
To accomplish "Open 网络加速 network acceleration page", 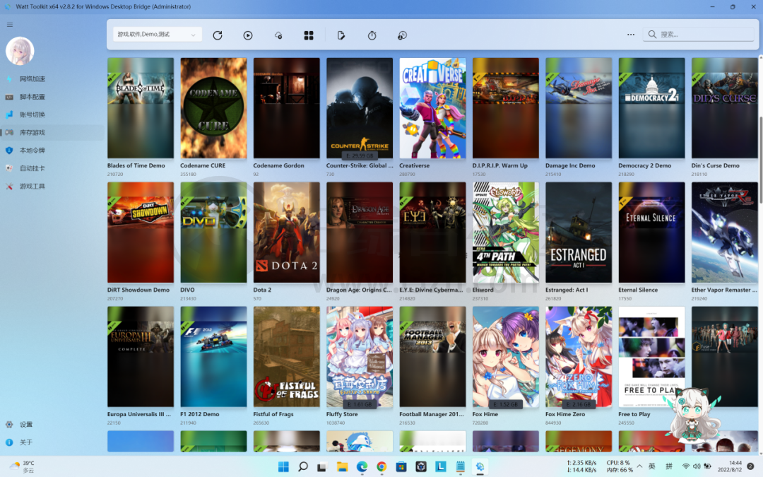I will (x=52, y=79).
